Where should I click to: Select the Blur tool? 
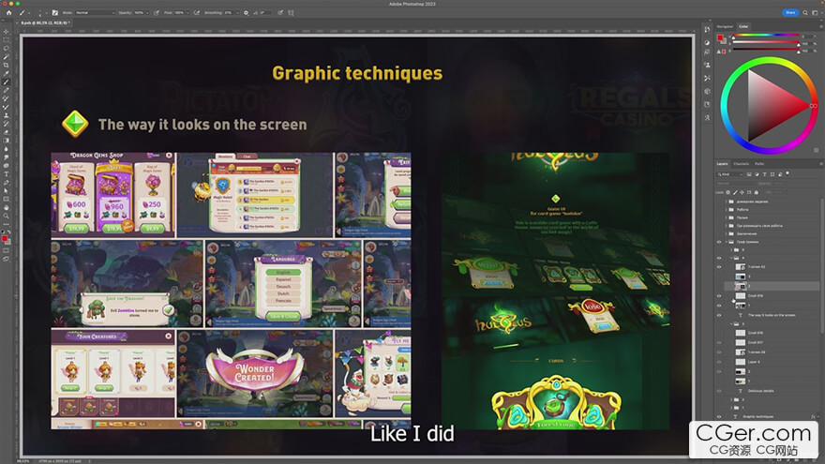click(x=7, y=149)
